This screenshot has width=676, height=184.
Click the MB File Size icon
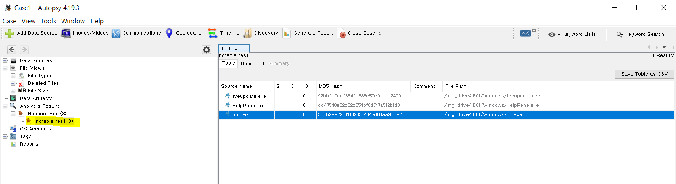[x=22, y=91]
